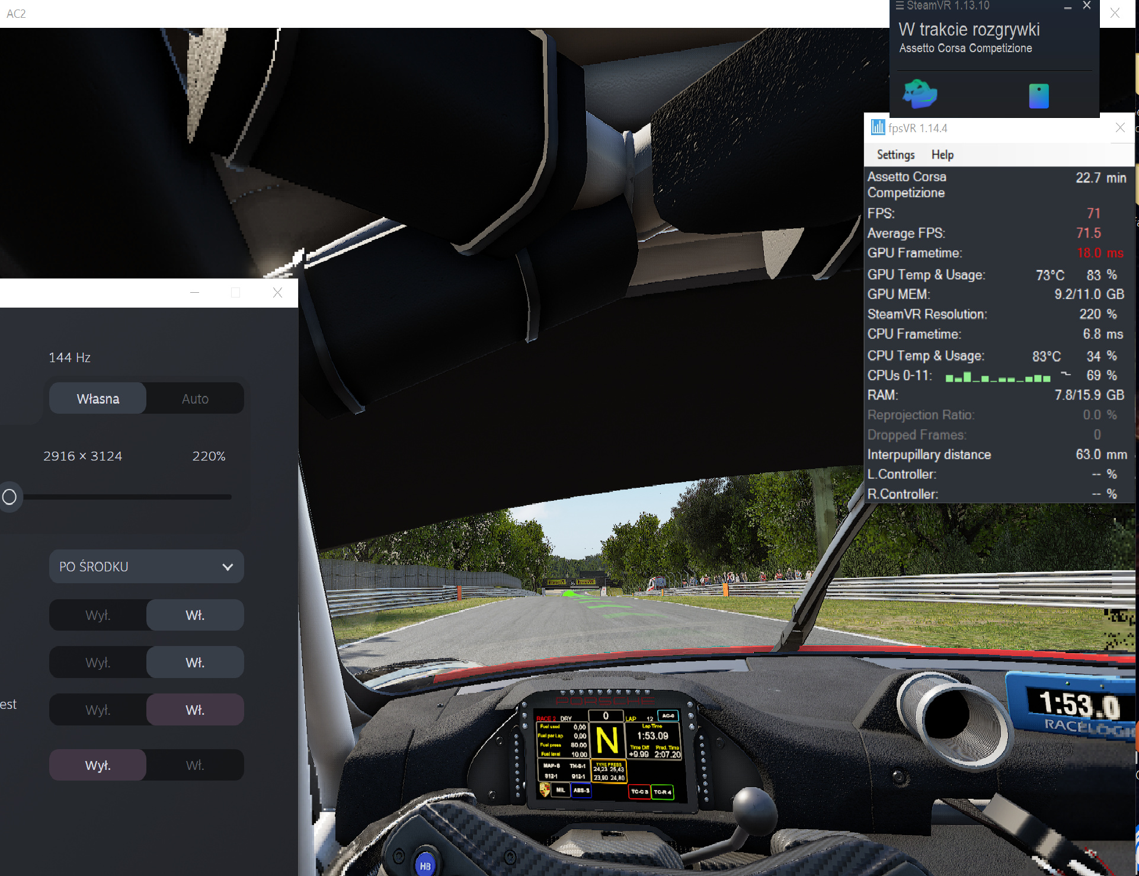Click the 'Dropped Frames:' row
1139x876 pixels.
click(996, 435)
